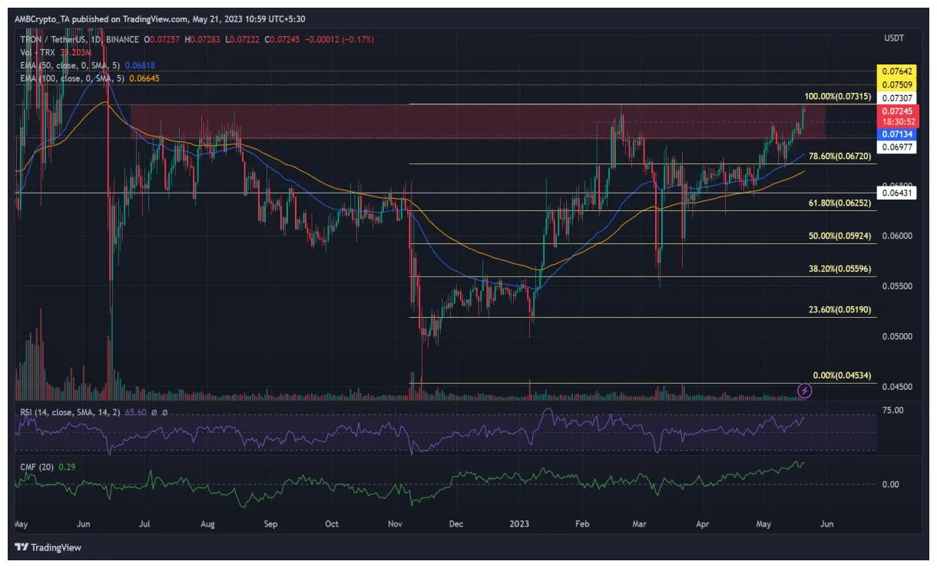Select the 2023 label on the time axis
The width and height of the screenshot is (937, 568).
pos(519,523)
